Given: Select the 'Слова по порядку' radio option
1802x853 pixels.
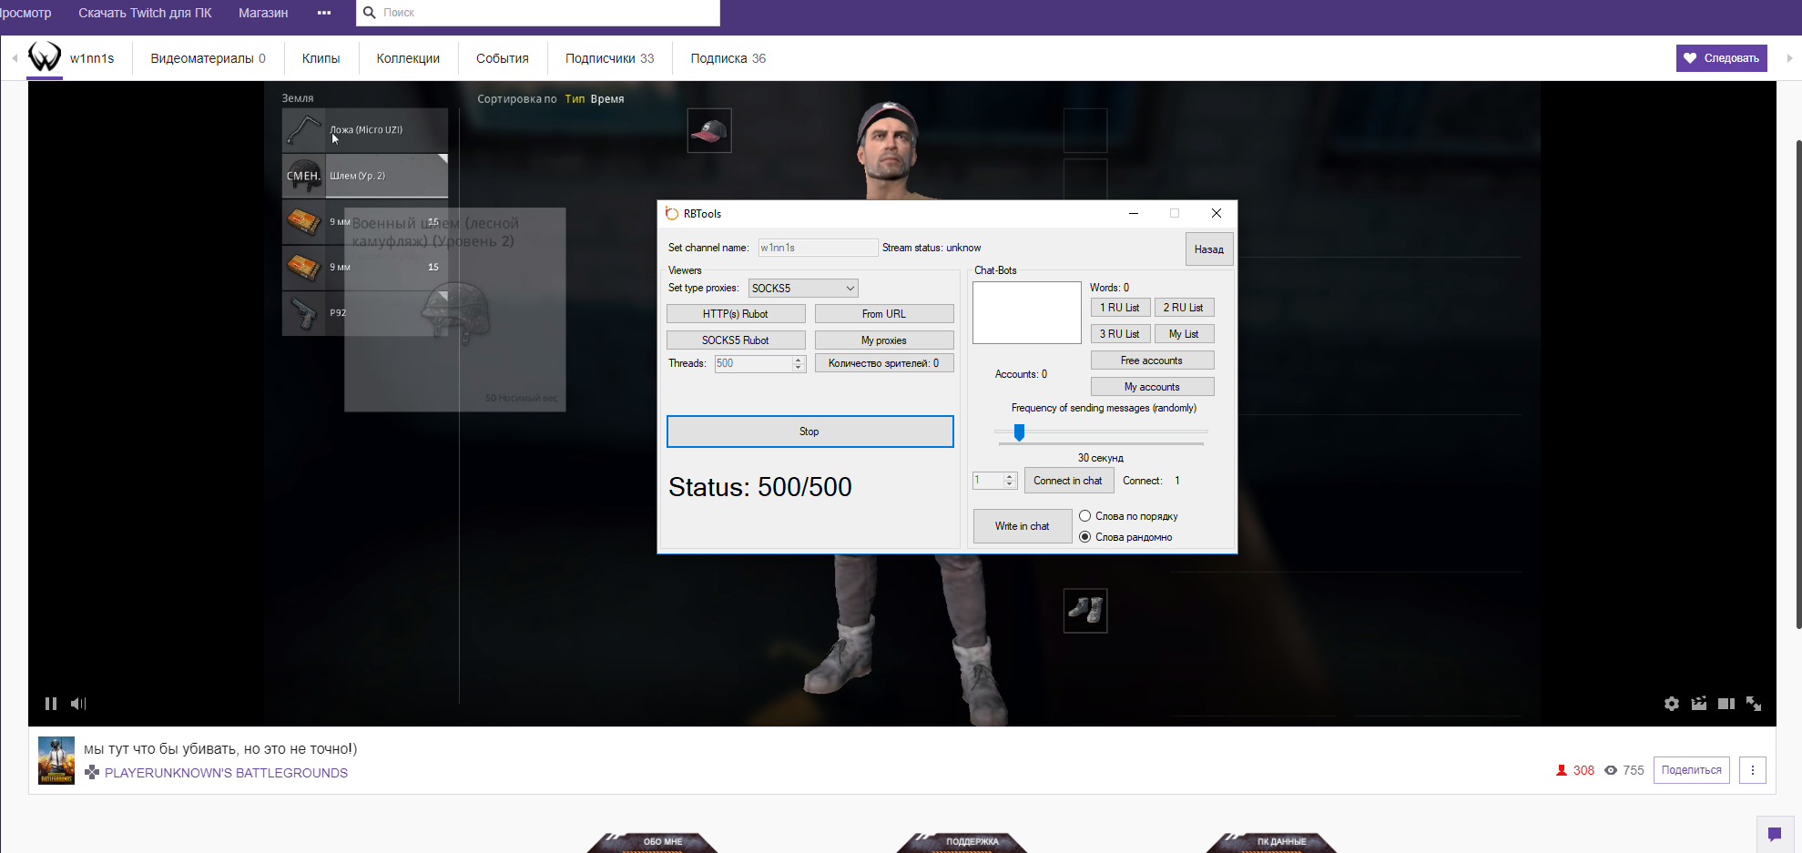Looking at the screenshot, I should (1085, 516).
